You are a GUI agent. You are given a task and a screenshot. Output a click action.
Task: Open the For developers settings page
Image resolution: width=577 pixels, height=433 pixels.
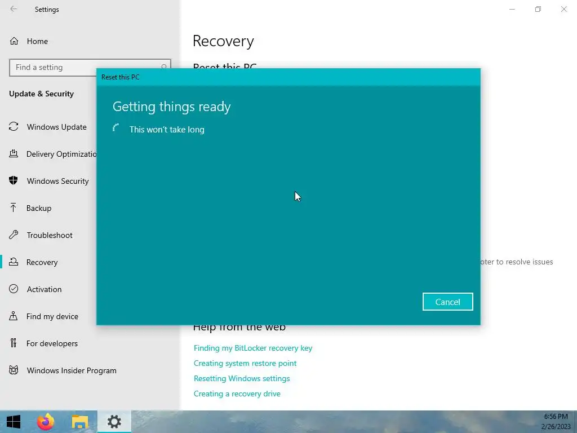pyautogui.click(x=52, y=343)
